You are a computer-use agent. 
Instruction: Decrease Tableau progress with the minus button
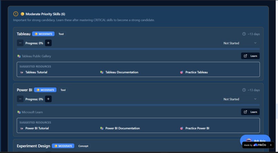pos(20,43)
